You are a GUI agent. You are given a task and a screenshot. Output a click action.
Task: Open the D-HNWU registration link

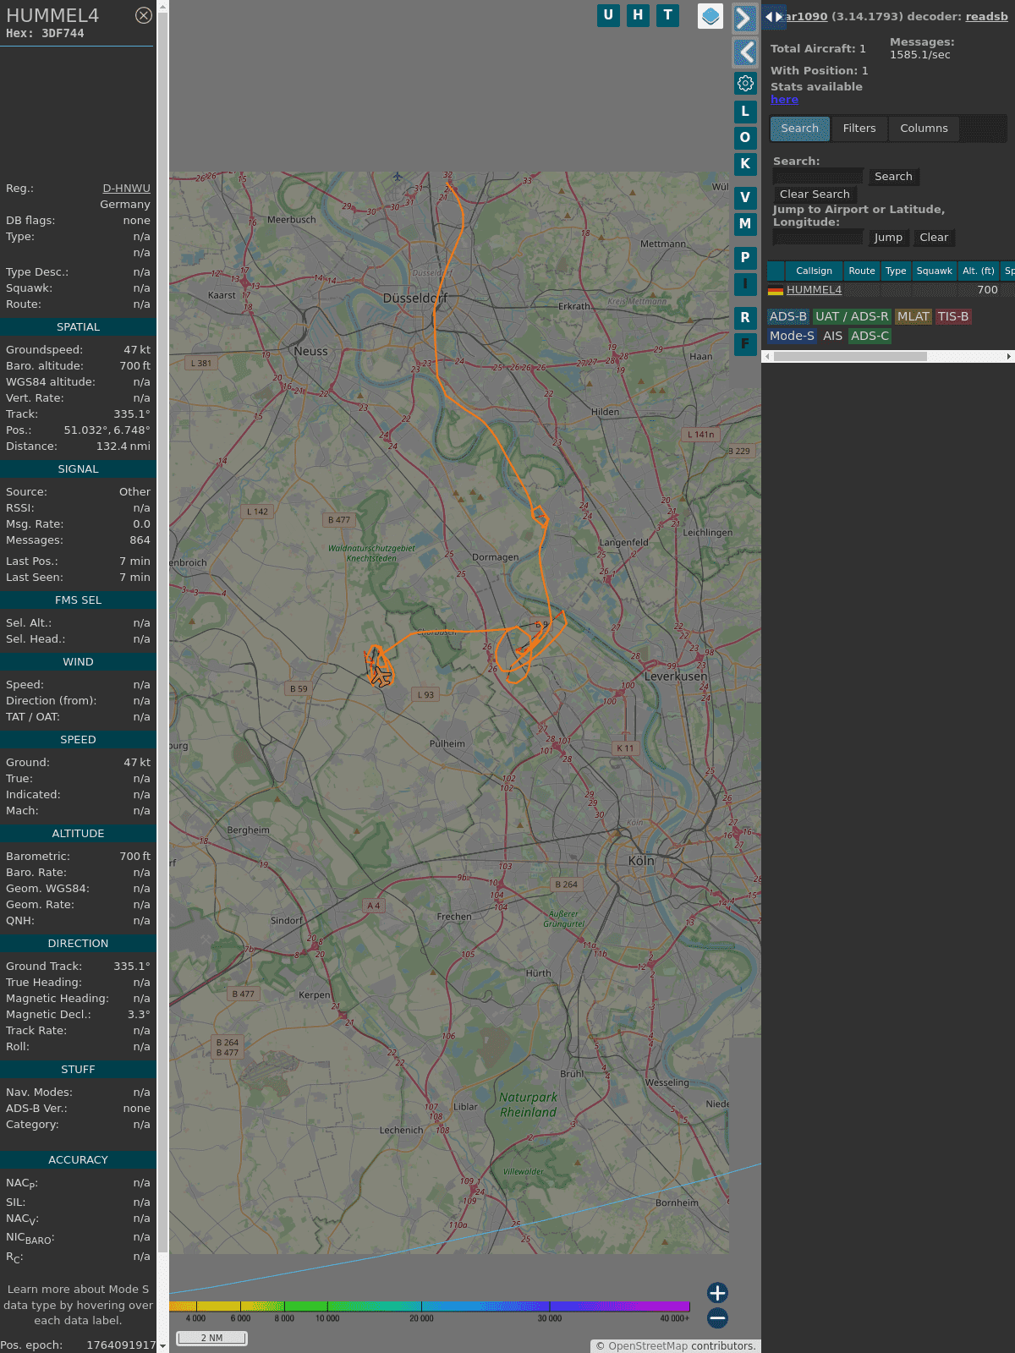click(126, 189)
